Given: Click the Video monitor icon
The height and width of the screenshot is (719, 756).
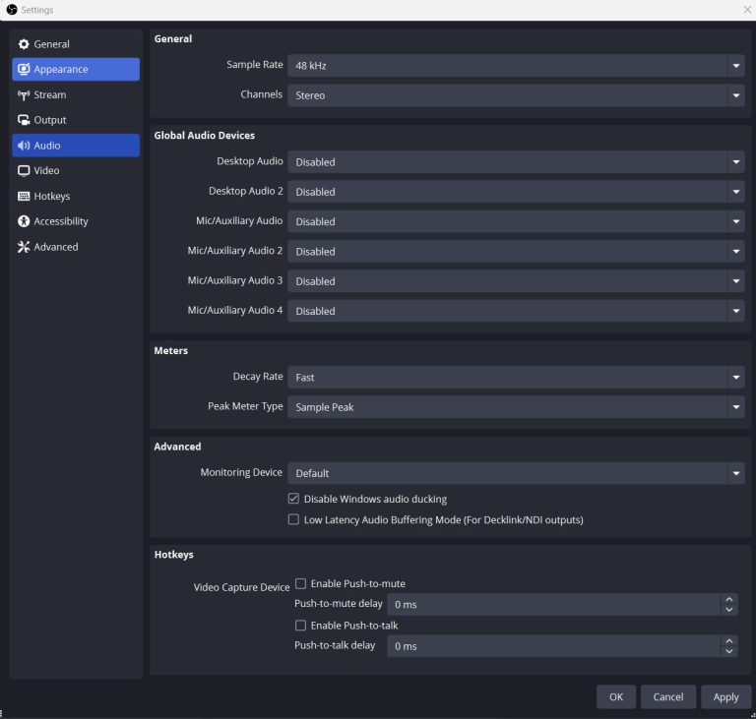Looking at the screenshot, I should click(x=25, y=171).
